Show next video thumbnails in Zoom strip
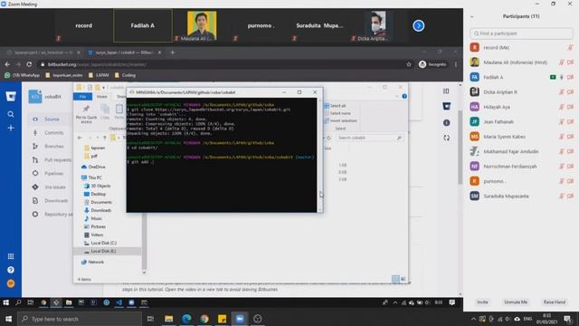 coord(418,25)
